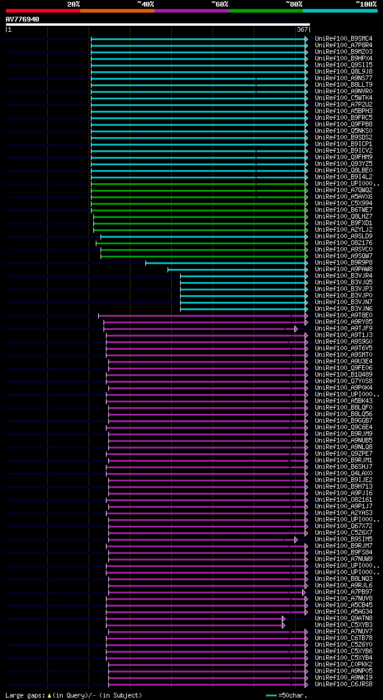This screenshot has height=700, width=383.
Task: Select the UniRef100_C0PKK2 label
Action: [x=344, y=664]
